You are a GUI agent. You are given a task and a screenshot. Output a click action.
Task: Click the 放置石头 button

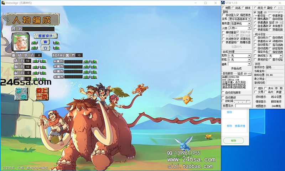click(x=228, y=105)
